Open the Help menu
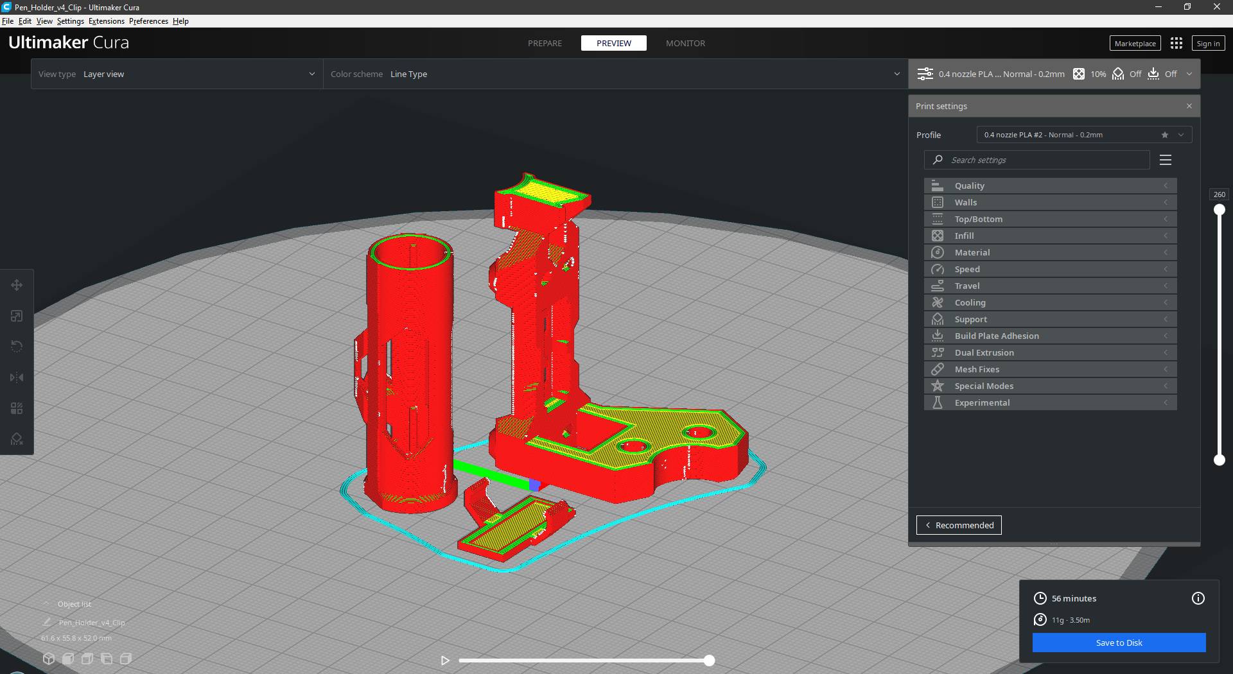1233x674 pixels. coord(180,21)
